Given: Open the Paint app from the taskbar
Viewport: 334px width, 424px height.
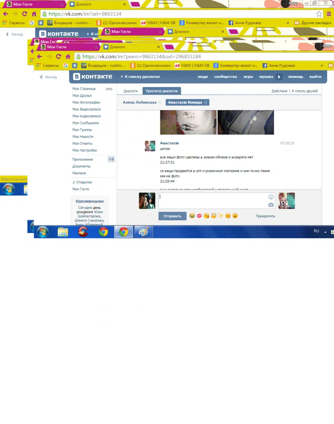Looking at the screenshot, I should click(x=144, y=232).
